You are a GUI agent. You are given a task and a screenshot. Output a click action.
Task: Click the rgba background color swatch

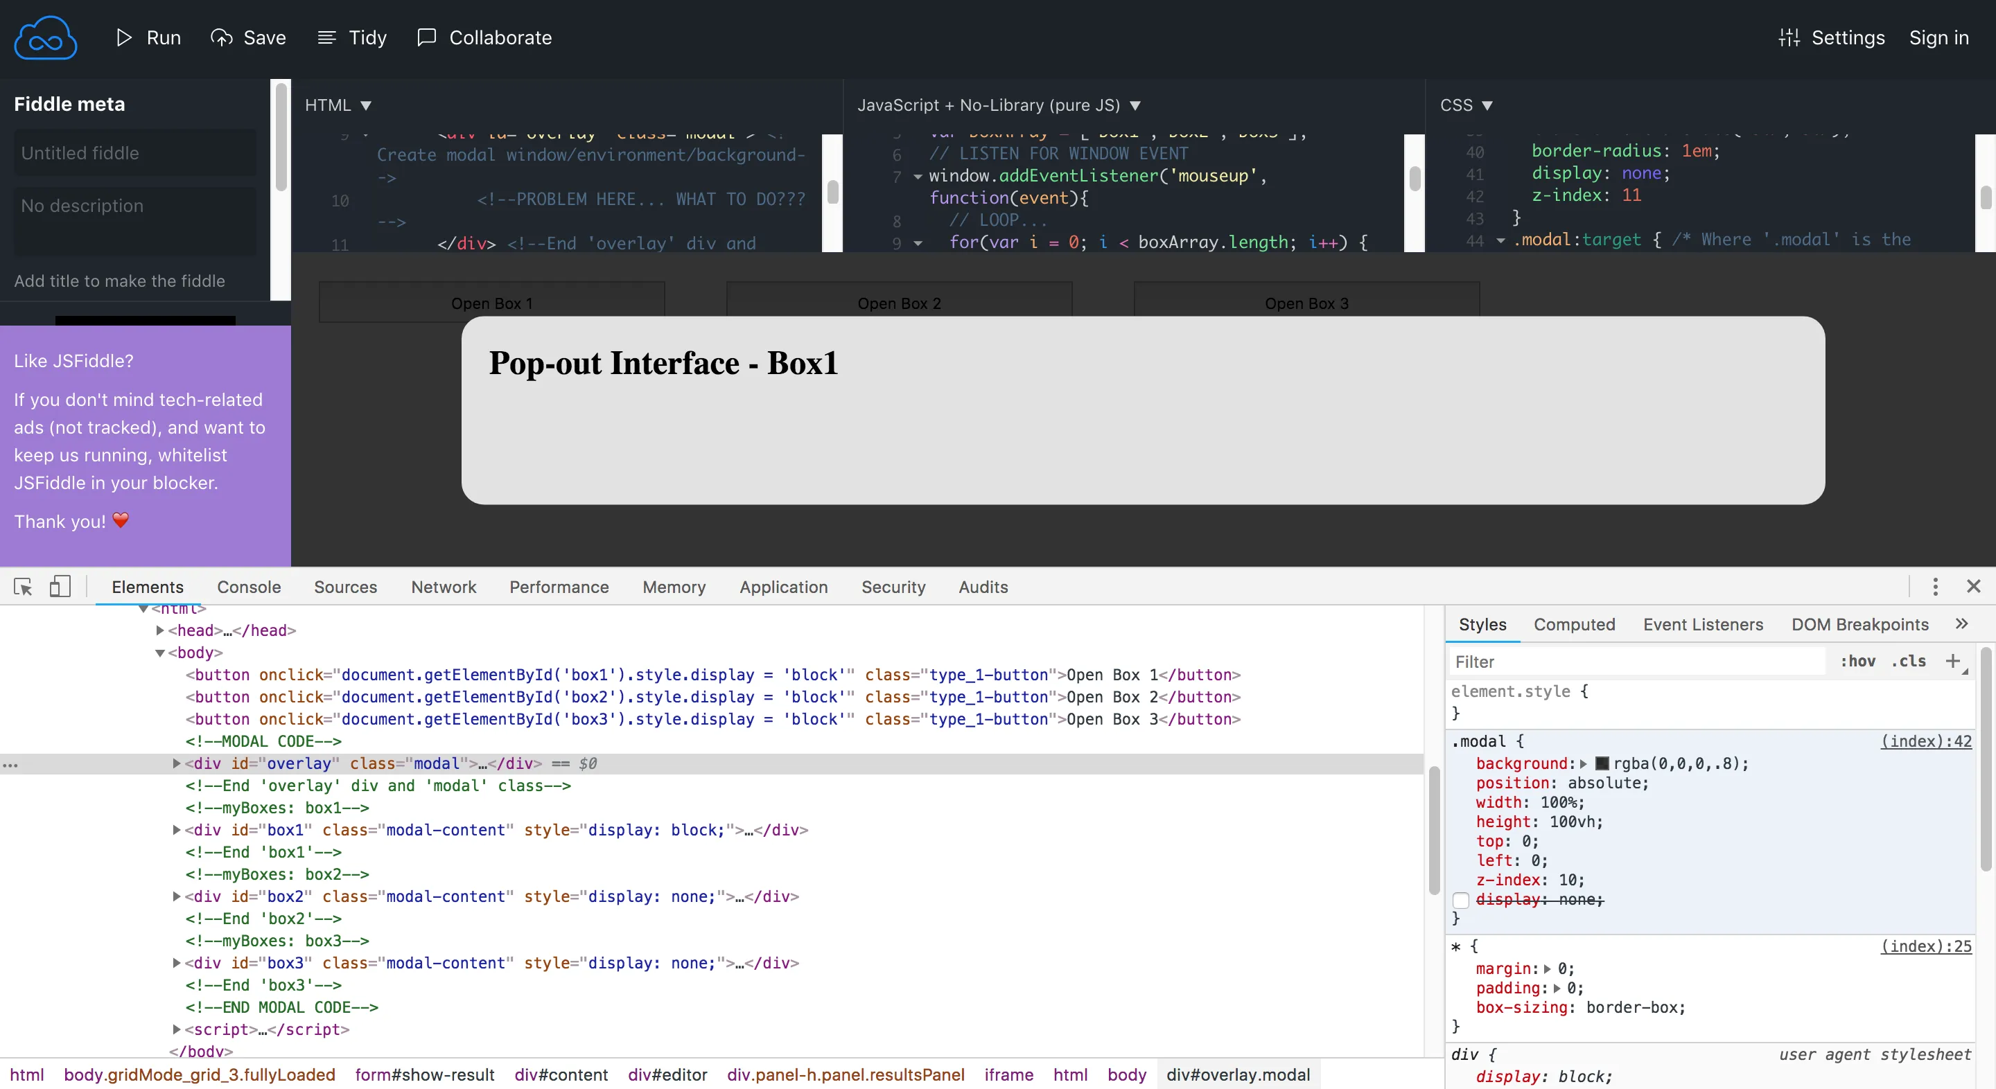[1602, 763]
